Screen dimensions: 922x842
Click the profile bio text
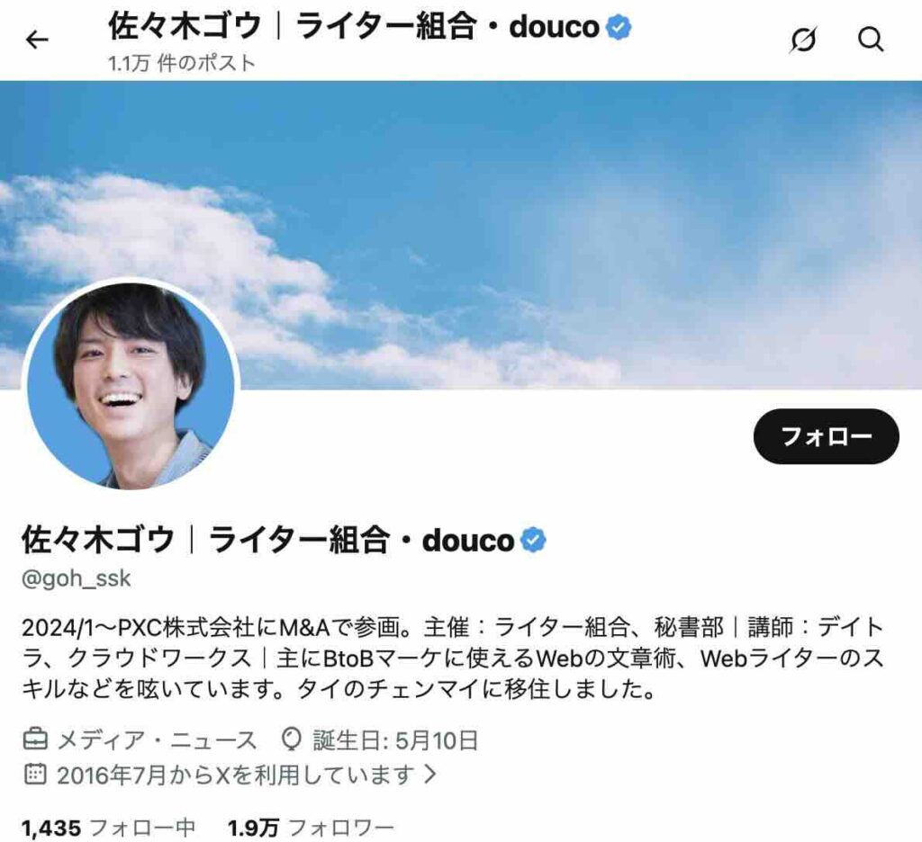click(453, 658)
